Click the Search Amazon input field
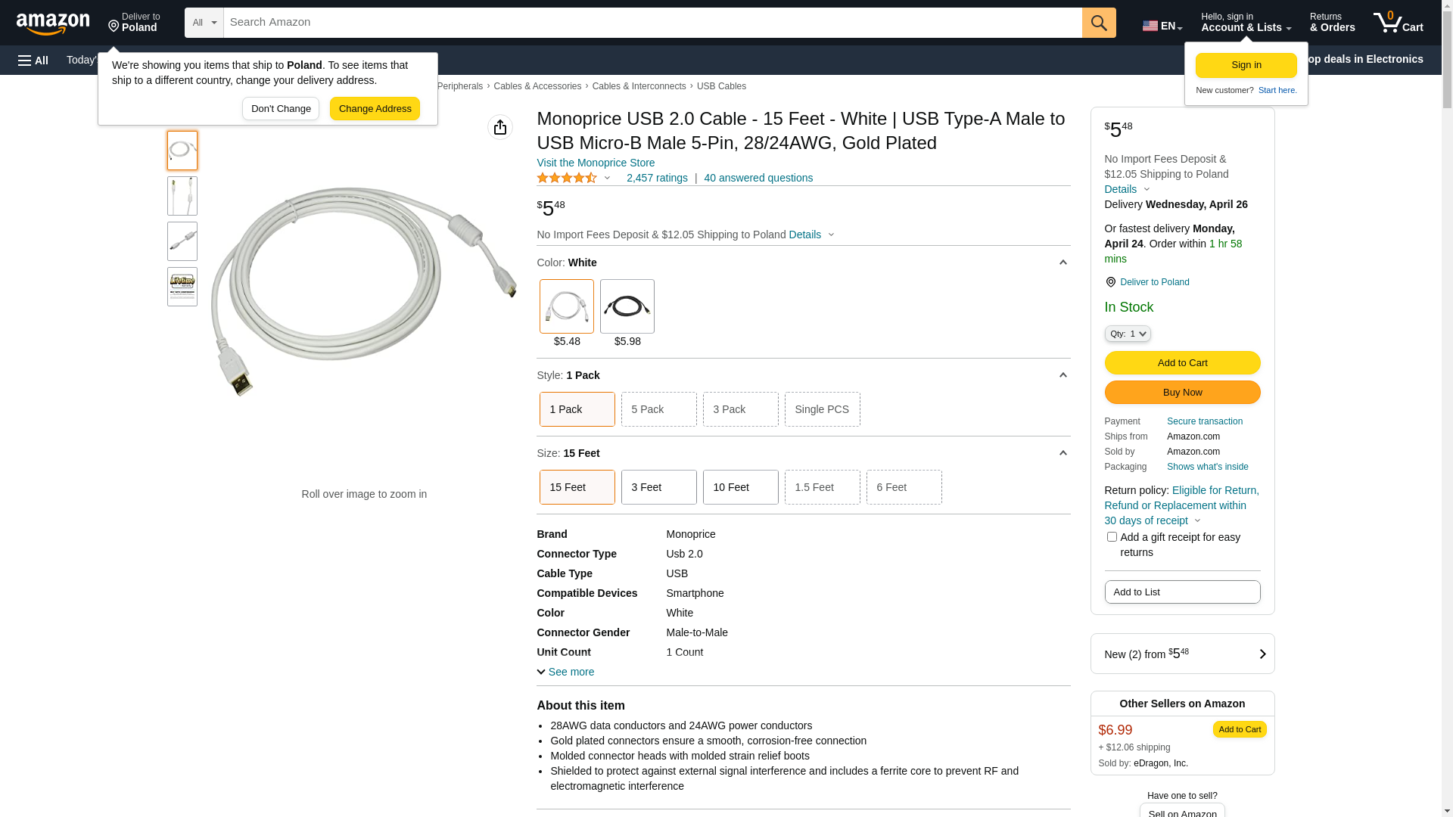1453x817 pixels. [x=652, y=23]
